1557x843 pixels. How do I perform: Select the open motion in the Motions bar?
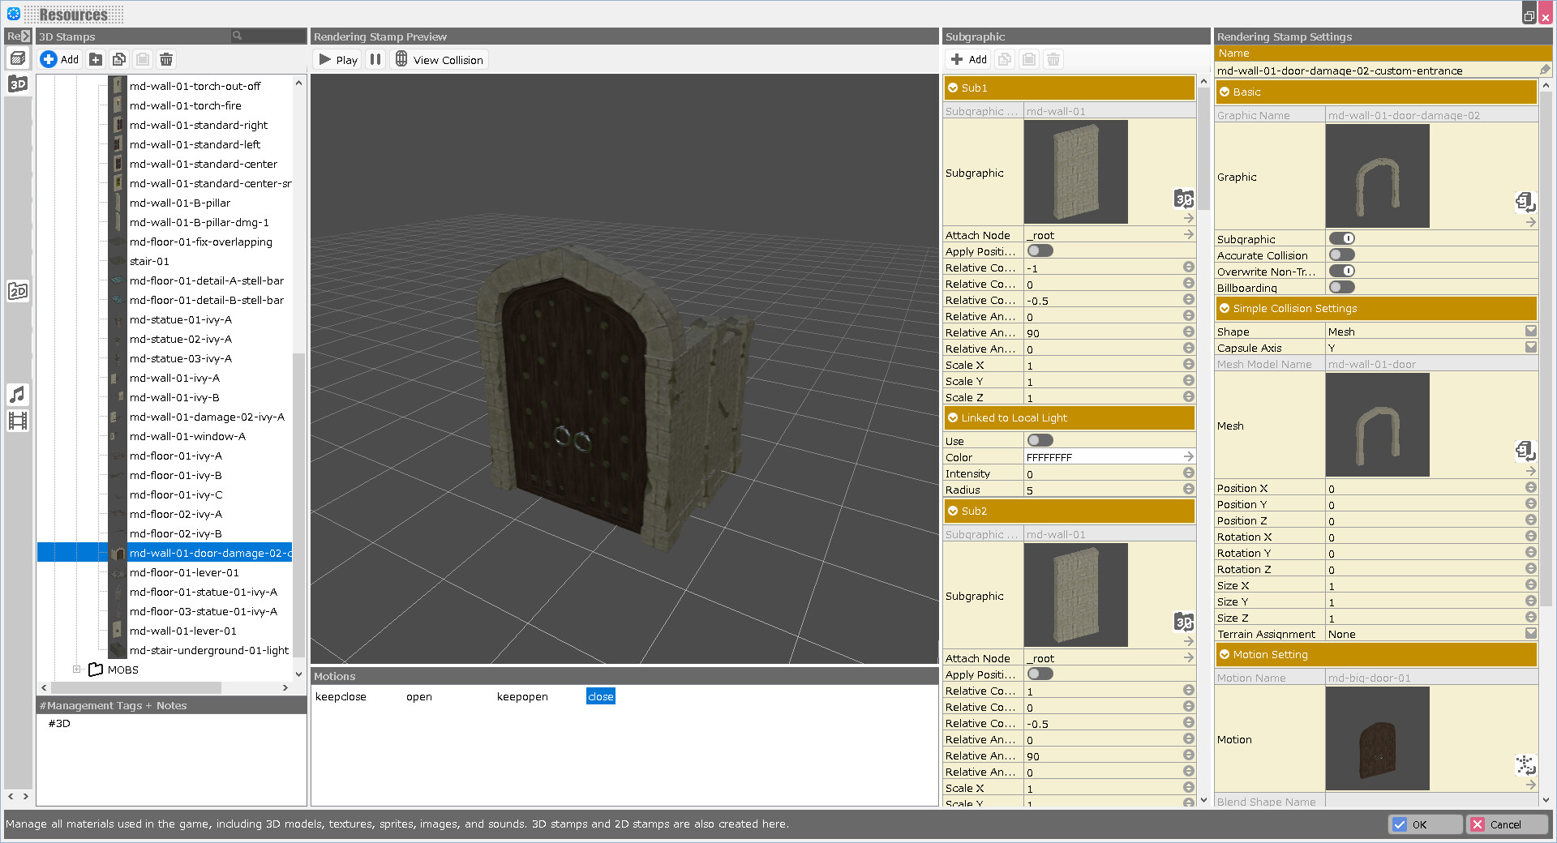(x=418, y=696)
